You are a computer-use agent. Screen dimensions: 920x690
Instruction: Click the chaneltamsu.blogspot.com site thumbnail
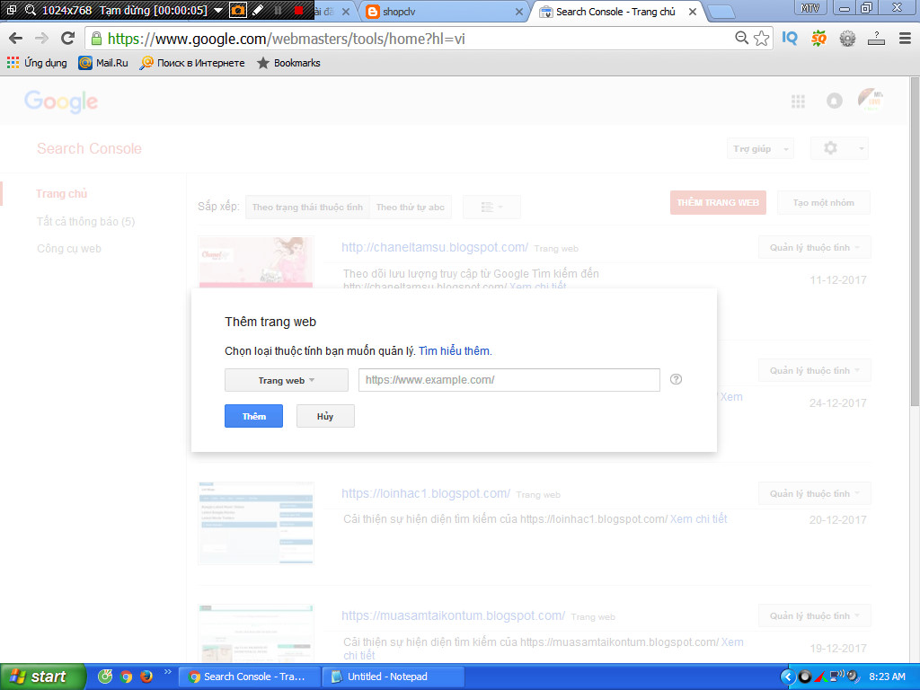(x=256, y=262)
